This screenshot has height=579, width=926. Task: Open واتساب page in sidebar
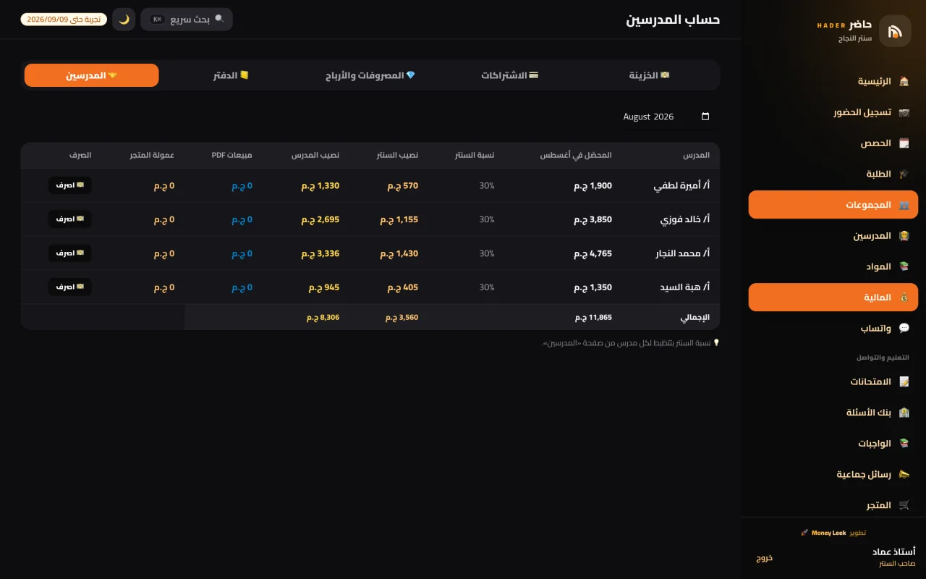[833, 328]
